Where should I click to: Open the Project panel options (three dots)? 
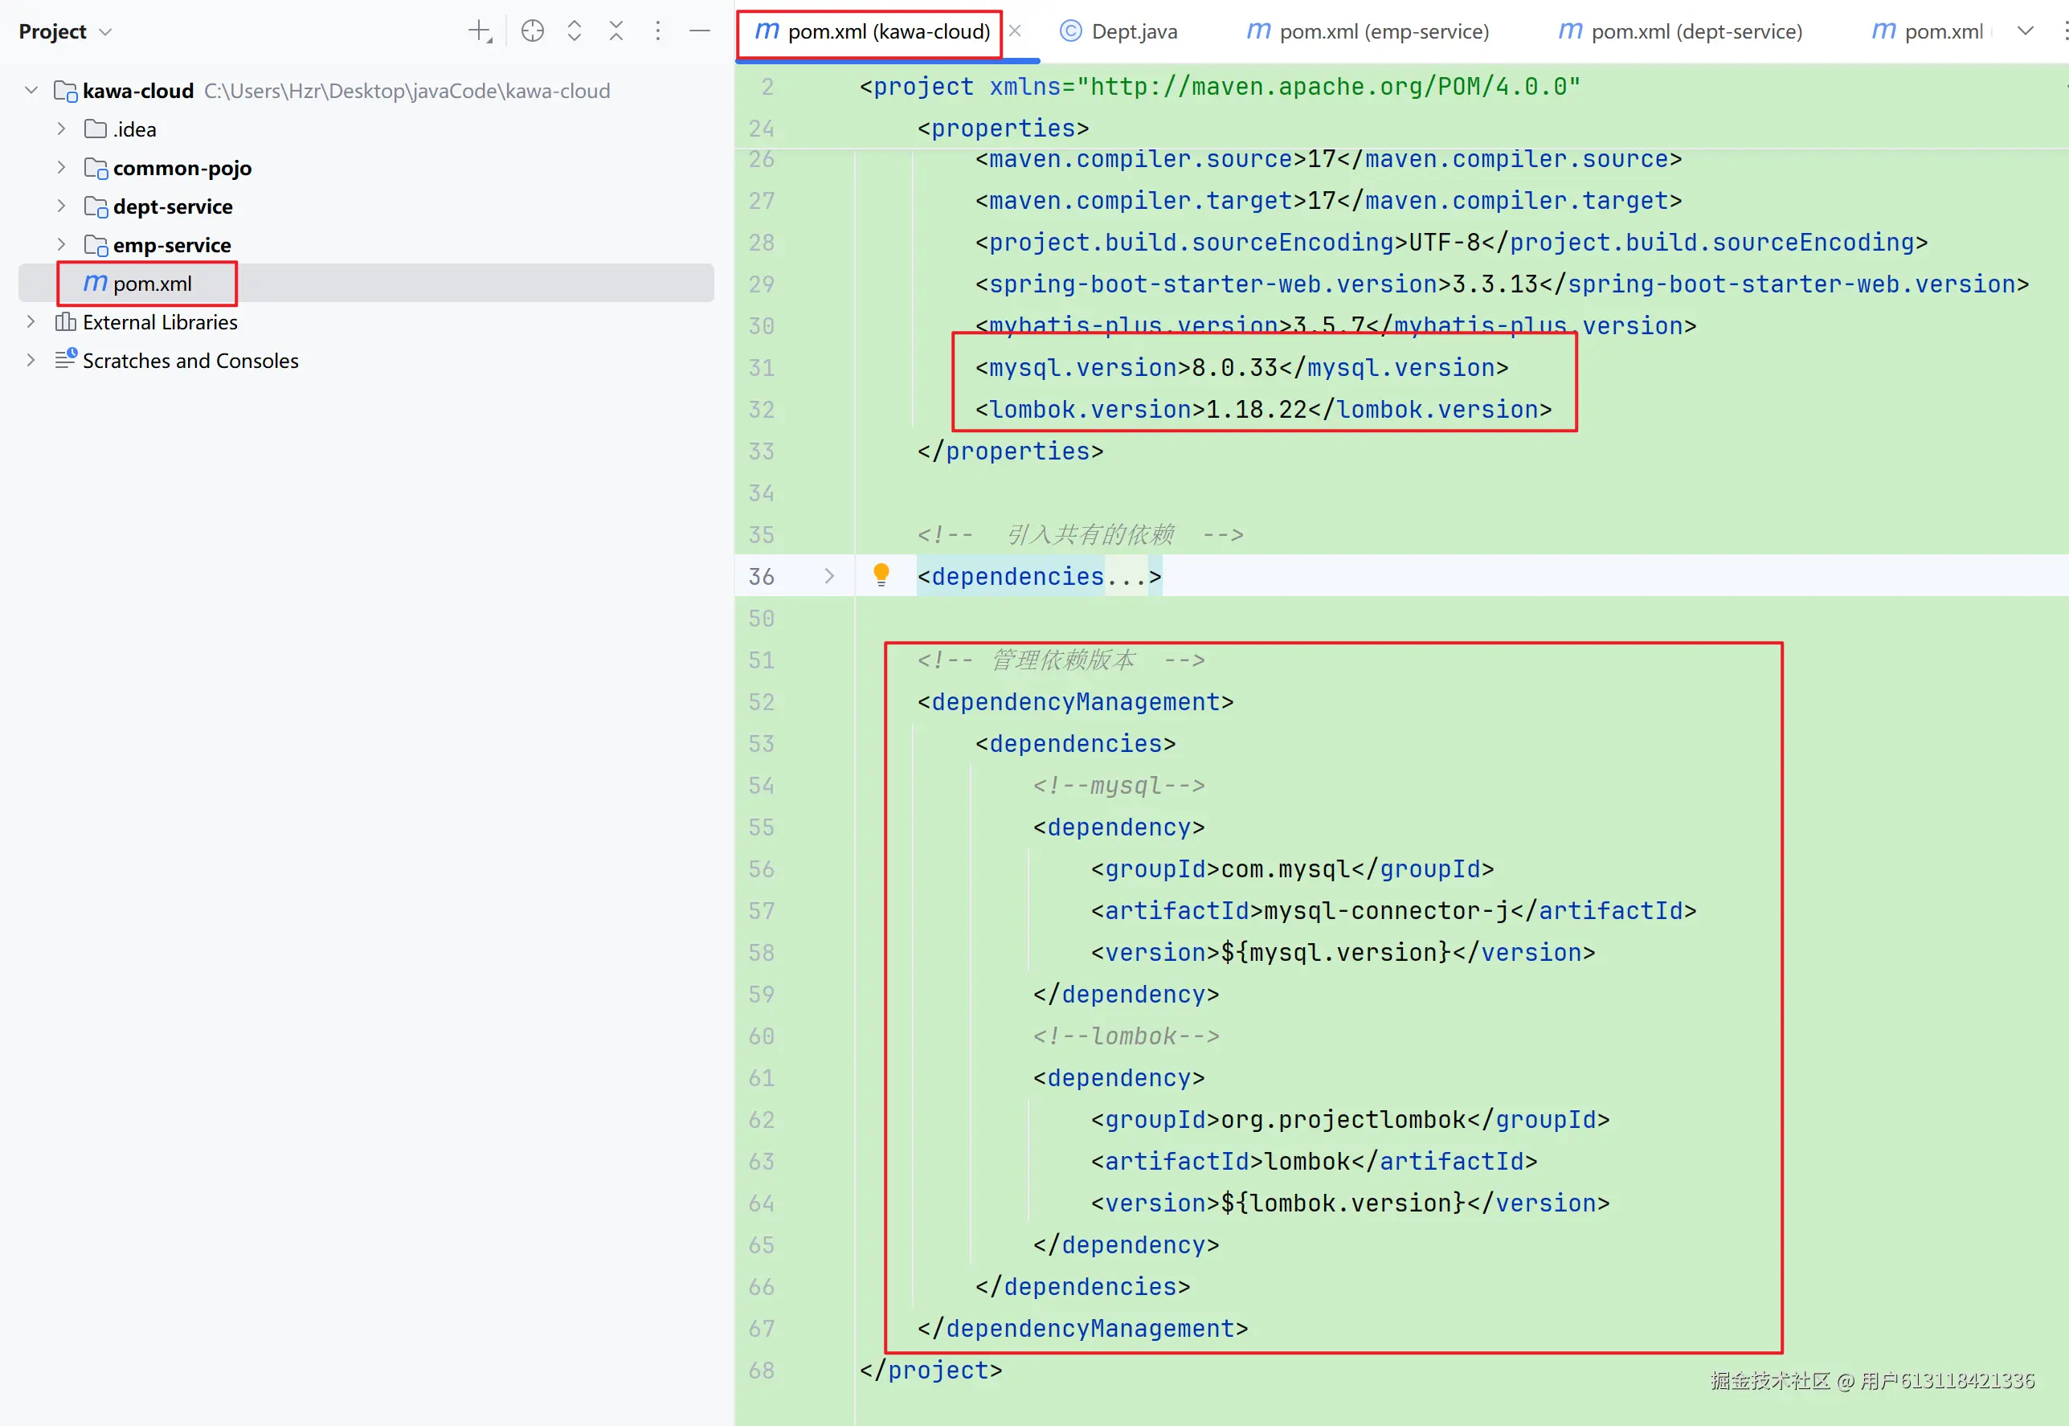pos(658,31)
